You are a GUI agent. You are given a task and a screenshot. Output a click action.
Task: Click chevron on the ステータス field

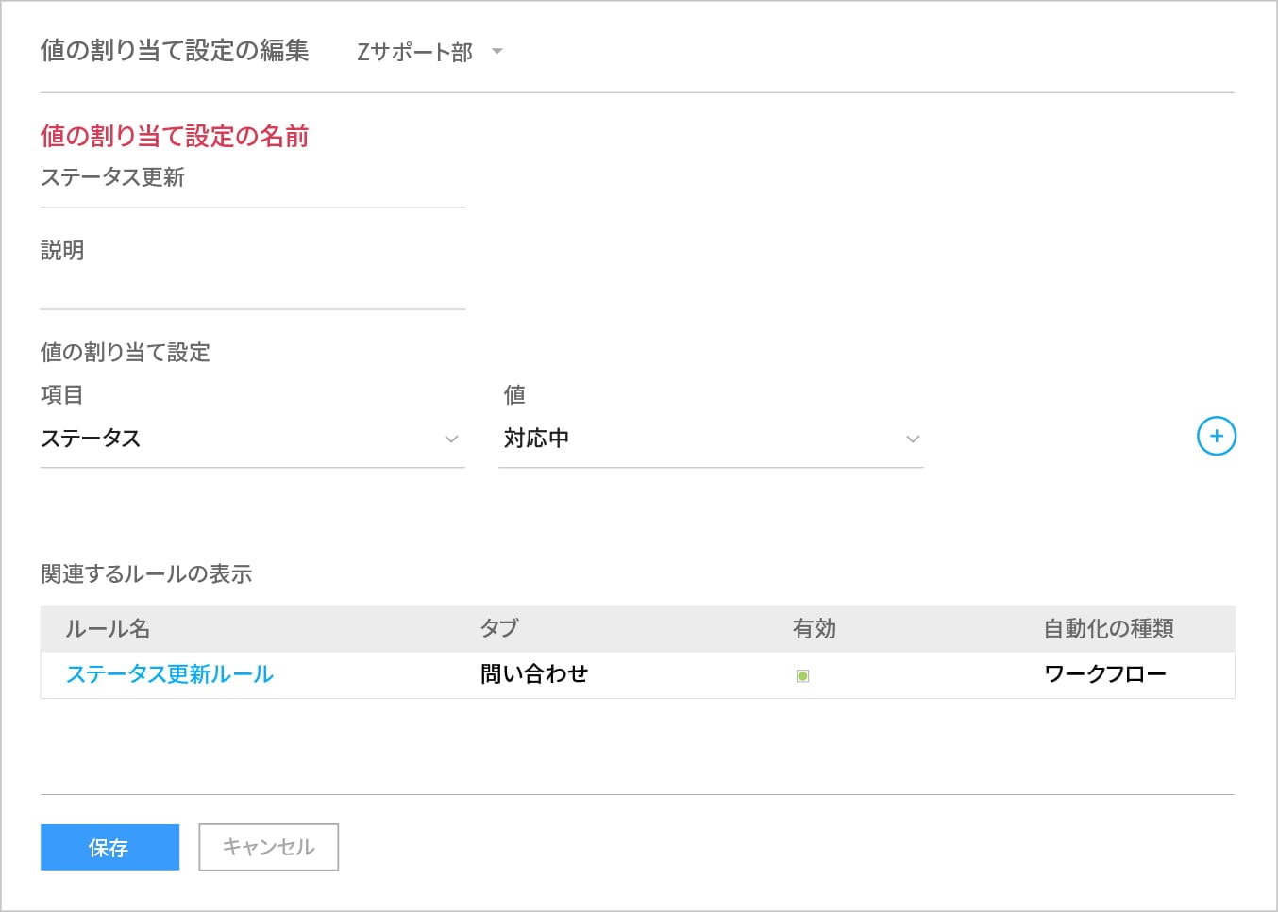[x=451, y=439]
